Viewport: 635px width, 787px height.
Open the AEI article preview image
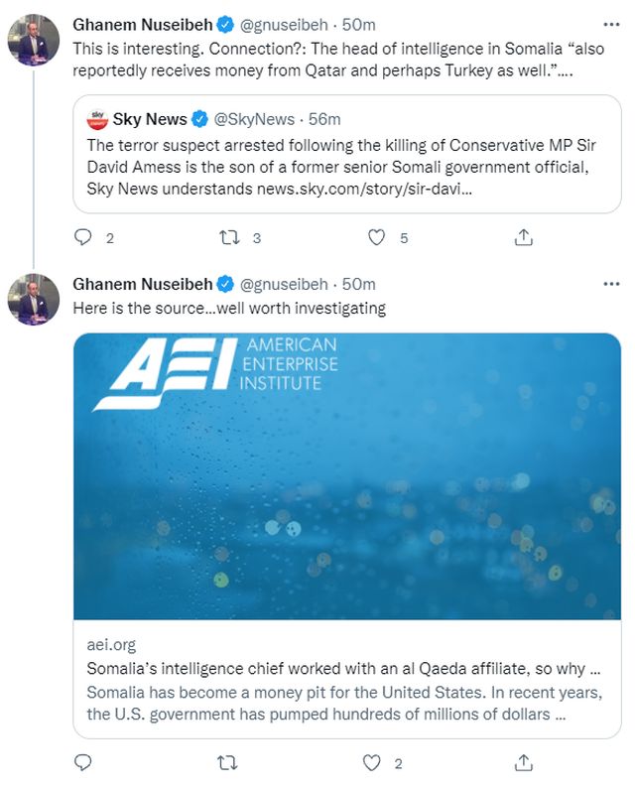point(346,476)
